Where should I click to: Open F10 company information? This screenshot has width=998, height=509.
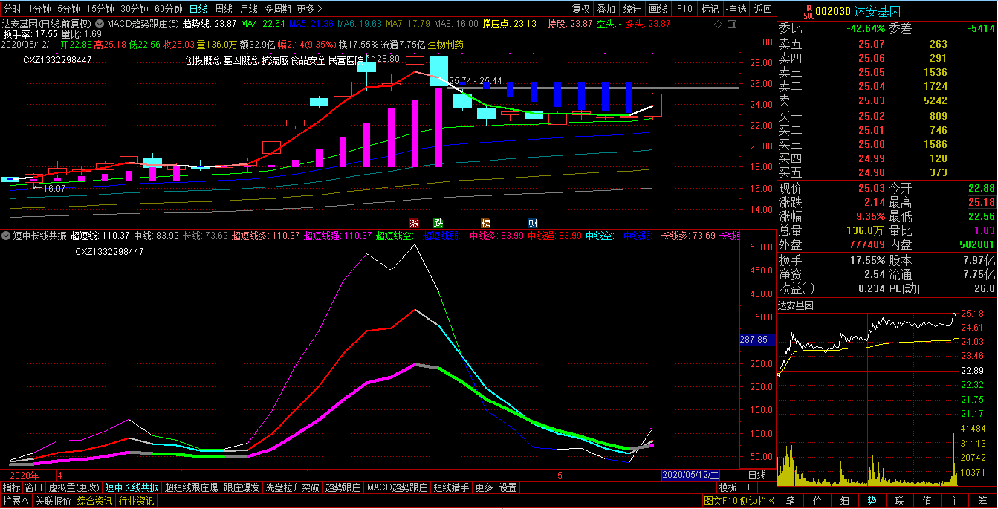point(684,9)
